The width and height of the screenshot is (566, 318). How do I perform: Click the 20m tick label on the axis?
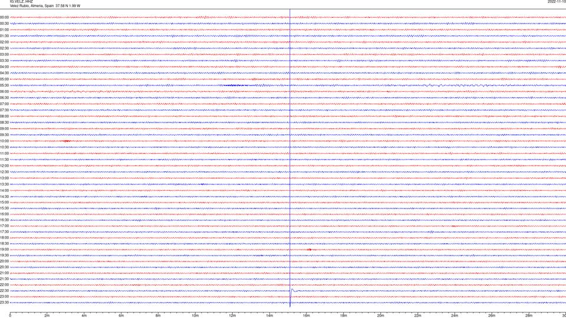380,316
